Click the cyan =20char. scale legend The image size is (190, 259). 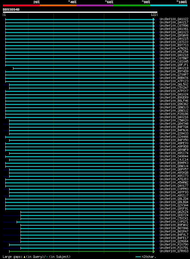(x=145, y=257)
